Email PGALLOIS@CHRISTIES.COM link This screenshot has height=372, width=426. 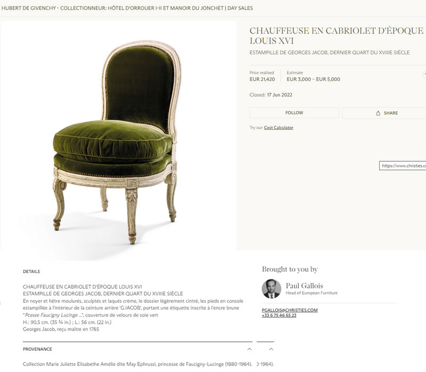click(x=290, y=310)
